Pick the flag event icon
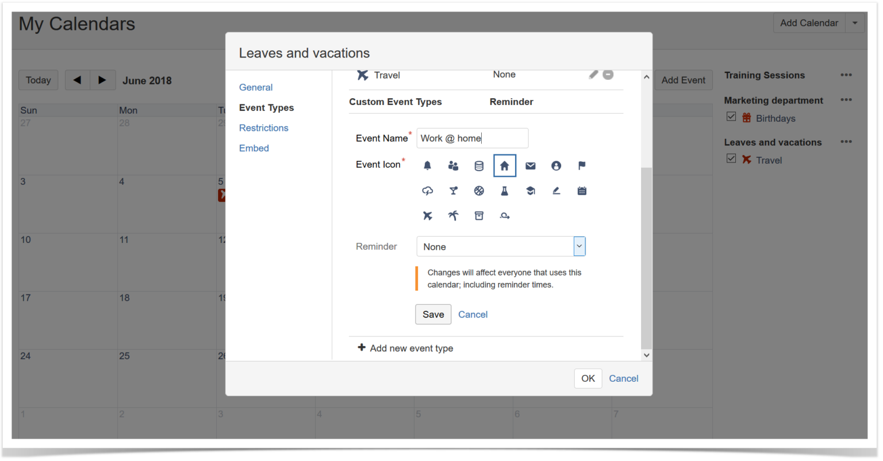Image resolution: width=883 pixels, height=461 pixels. pyautogui.click(x=582, y=165)
